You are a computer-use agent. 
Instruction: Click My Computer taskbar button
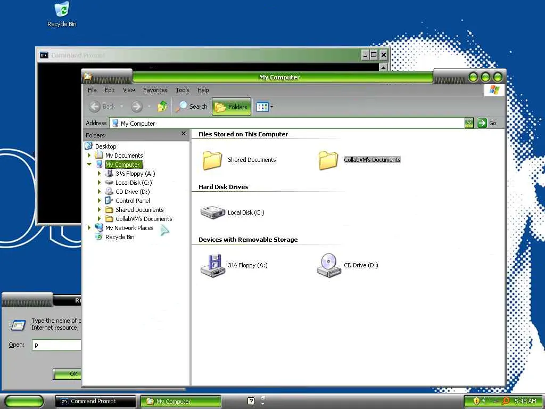181,402
